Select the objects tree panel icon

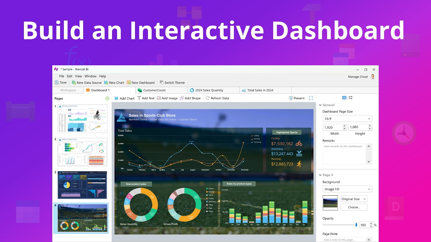point(351,98)
